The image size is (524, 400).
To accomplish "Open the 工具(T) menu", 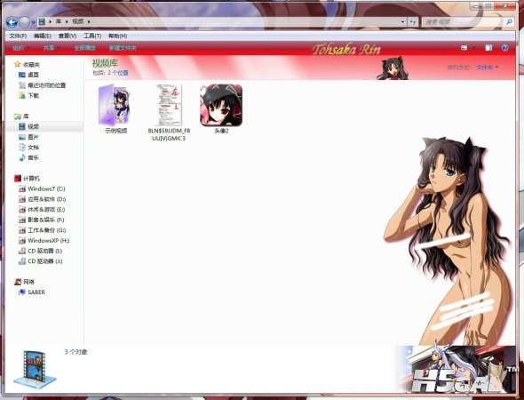I will (x=92, y=36).
